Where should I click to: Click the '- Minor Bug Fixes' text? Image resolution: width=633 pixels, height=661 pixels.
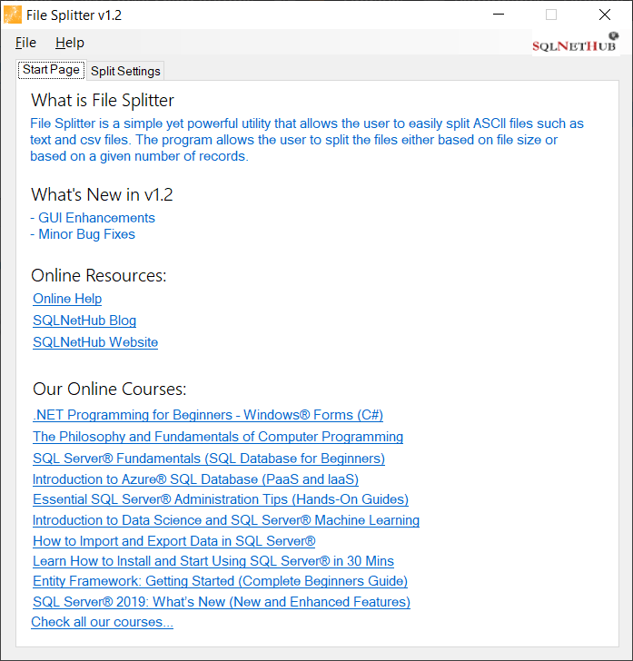point(83,234)
